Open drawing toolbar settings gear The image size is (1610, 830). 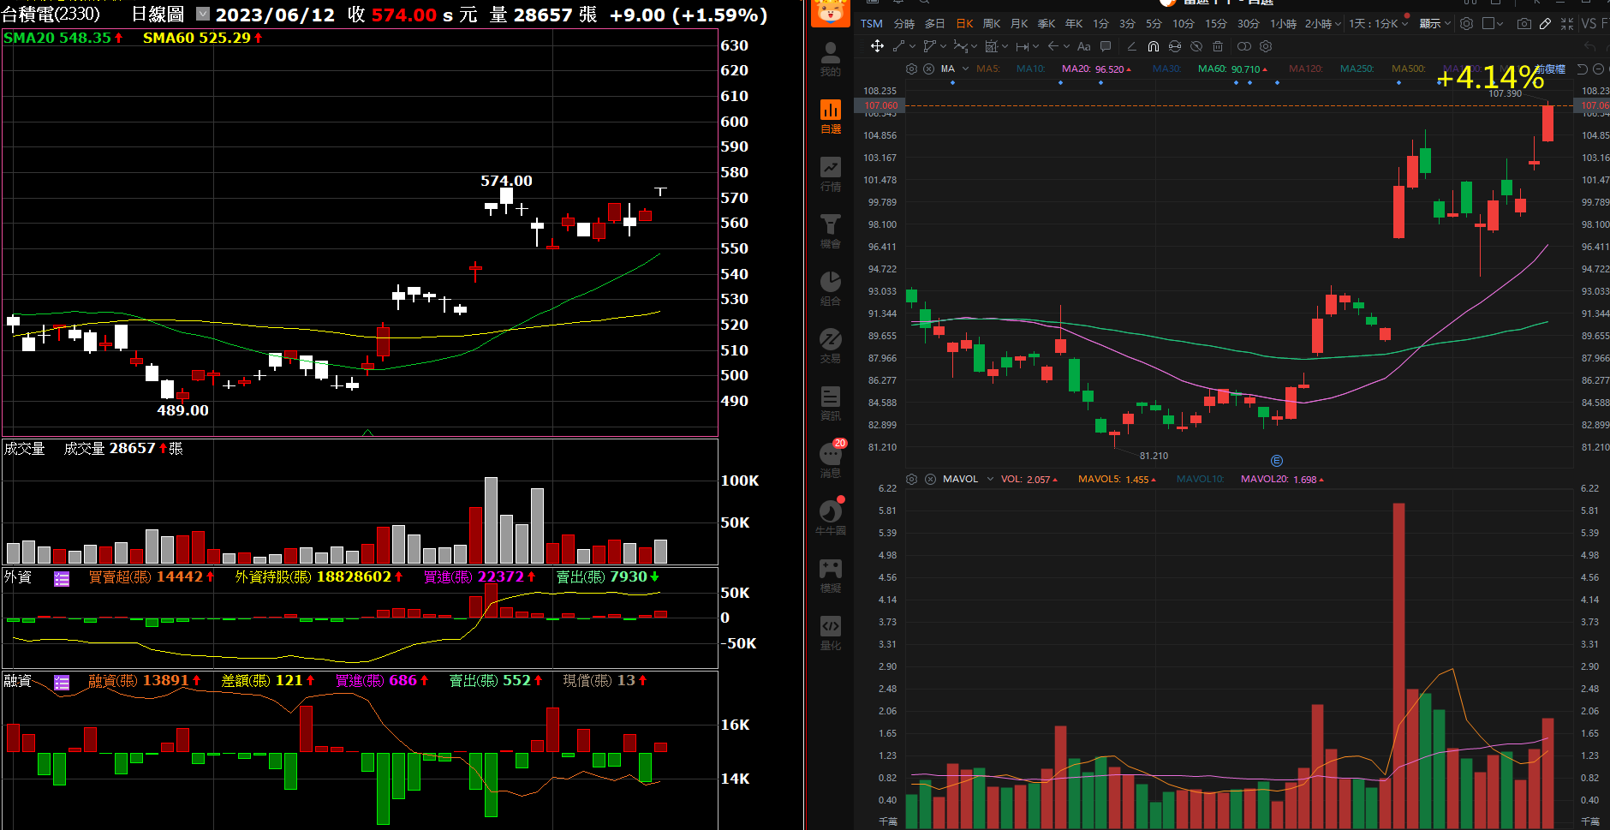point(1266,46)
